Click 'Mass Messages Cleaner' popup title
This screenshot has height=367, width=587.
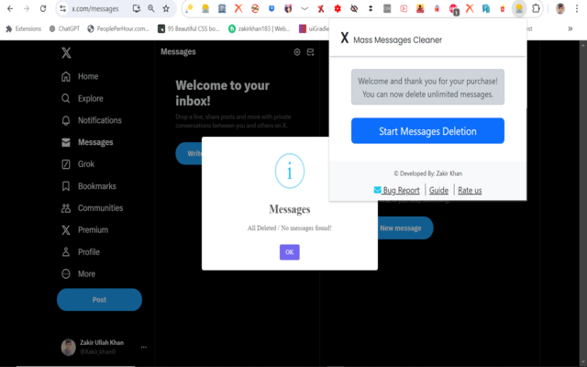point(397,40)
